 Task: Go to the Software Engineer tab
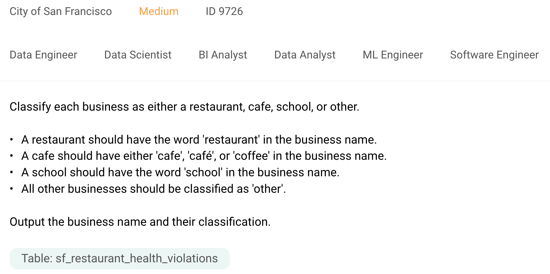494,55
